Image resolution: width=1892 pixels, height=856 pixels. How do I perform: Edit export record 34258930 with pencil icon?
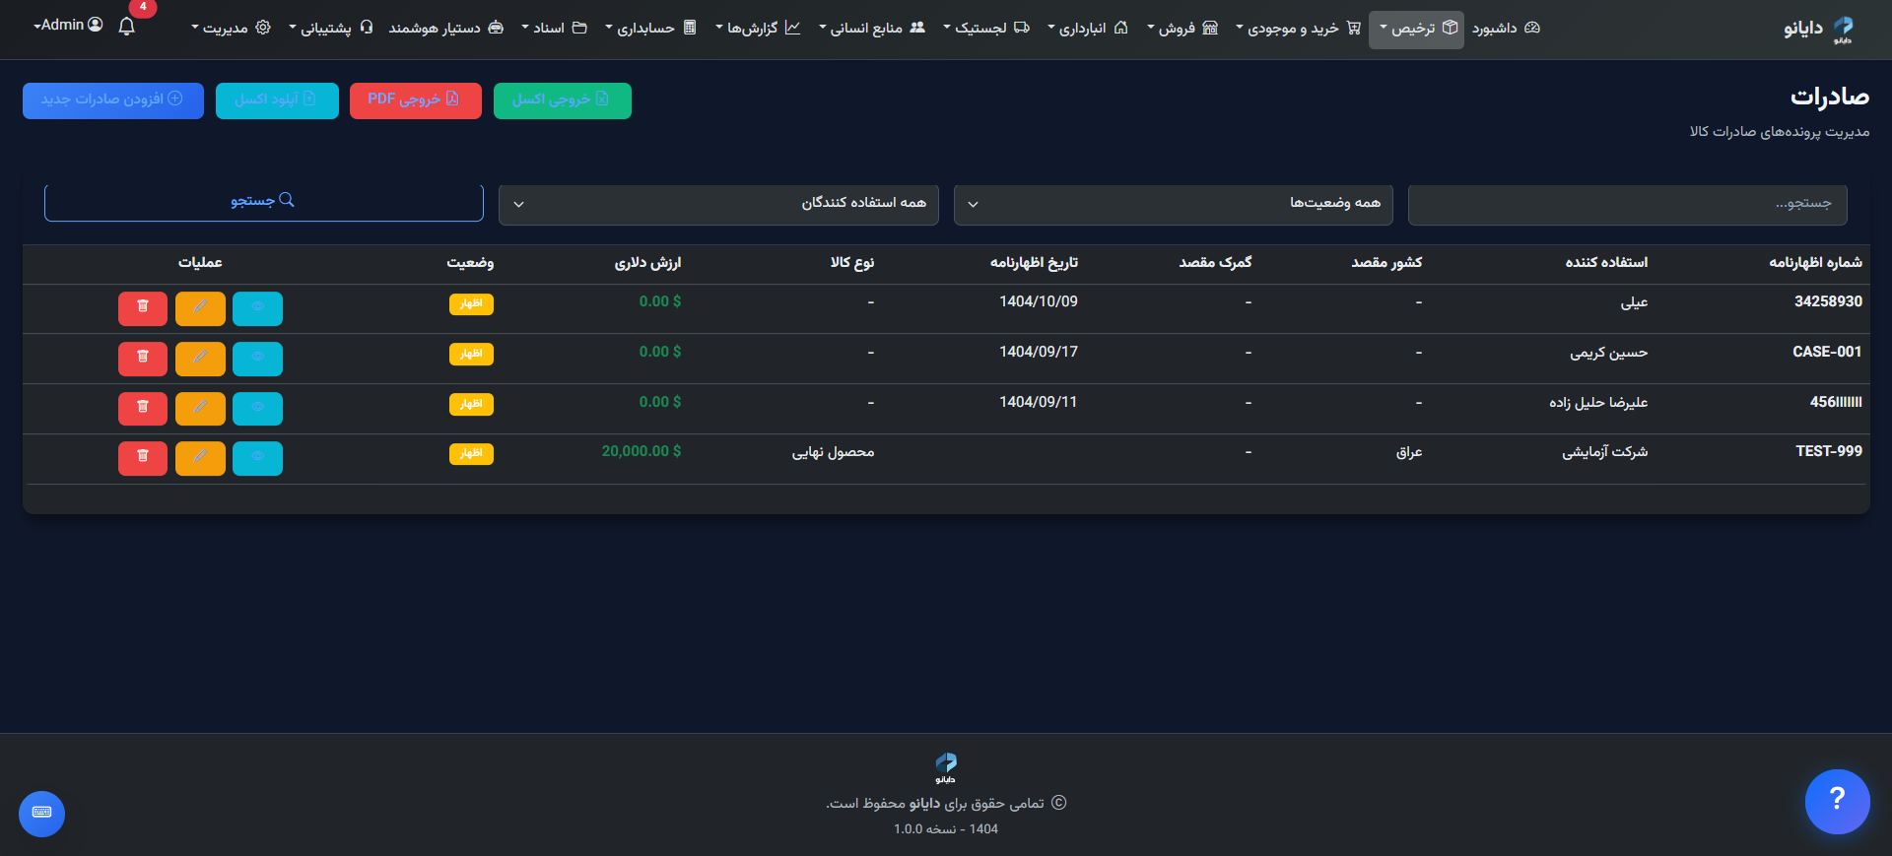click(x=200, y=308)
